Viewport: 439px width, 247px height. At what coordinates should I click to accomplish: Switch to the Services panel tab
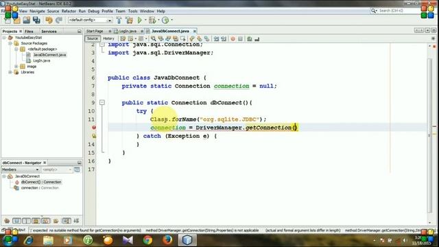(49, 32)
